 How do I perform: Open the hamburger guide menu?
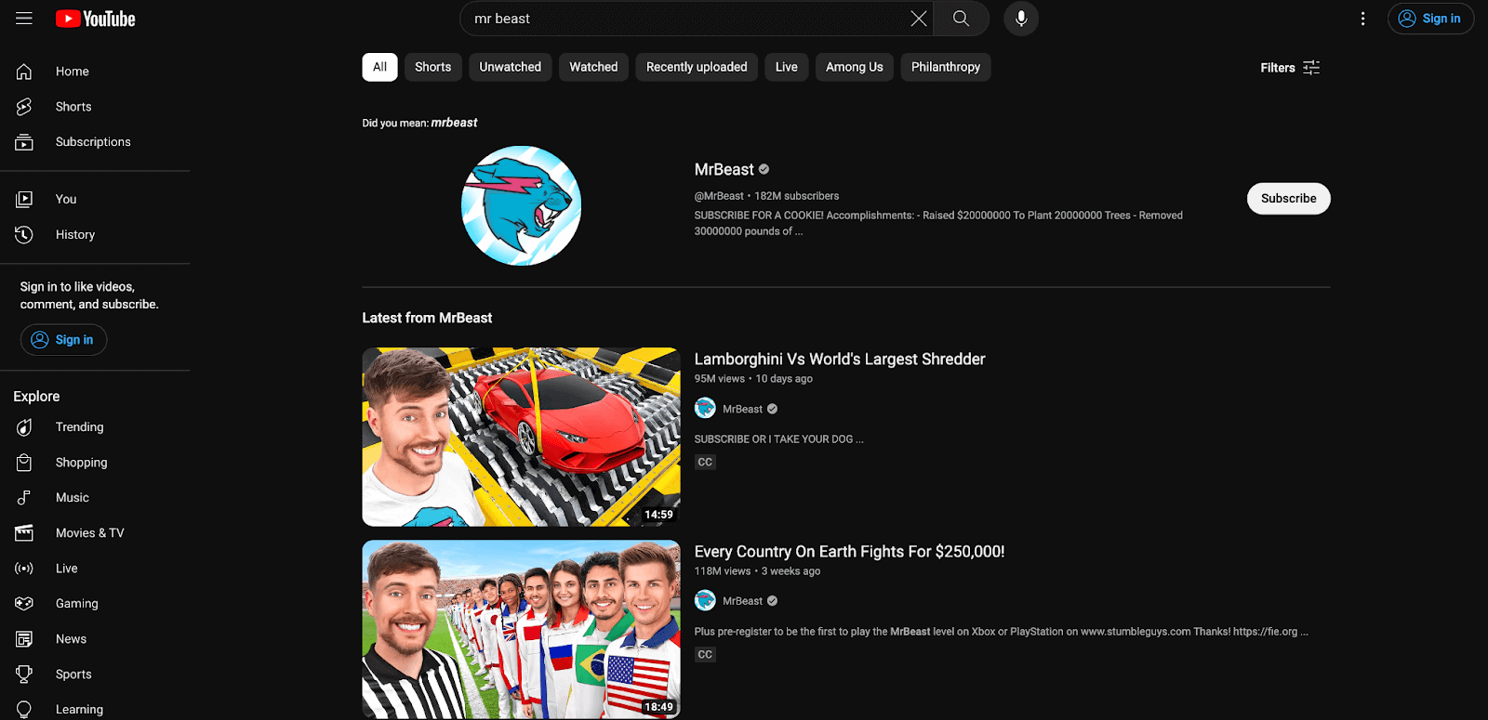tap(24, 19)
